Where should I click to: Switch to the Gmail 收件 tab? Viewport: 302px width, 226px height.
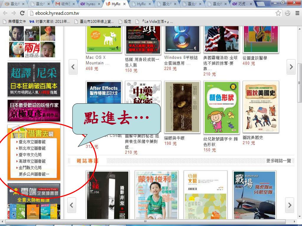pos(65,4)
